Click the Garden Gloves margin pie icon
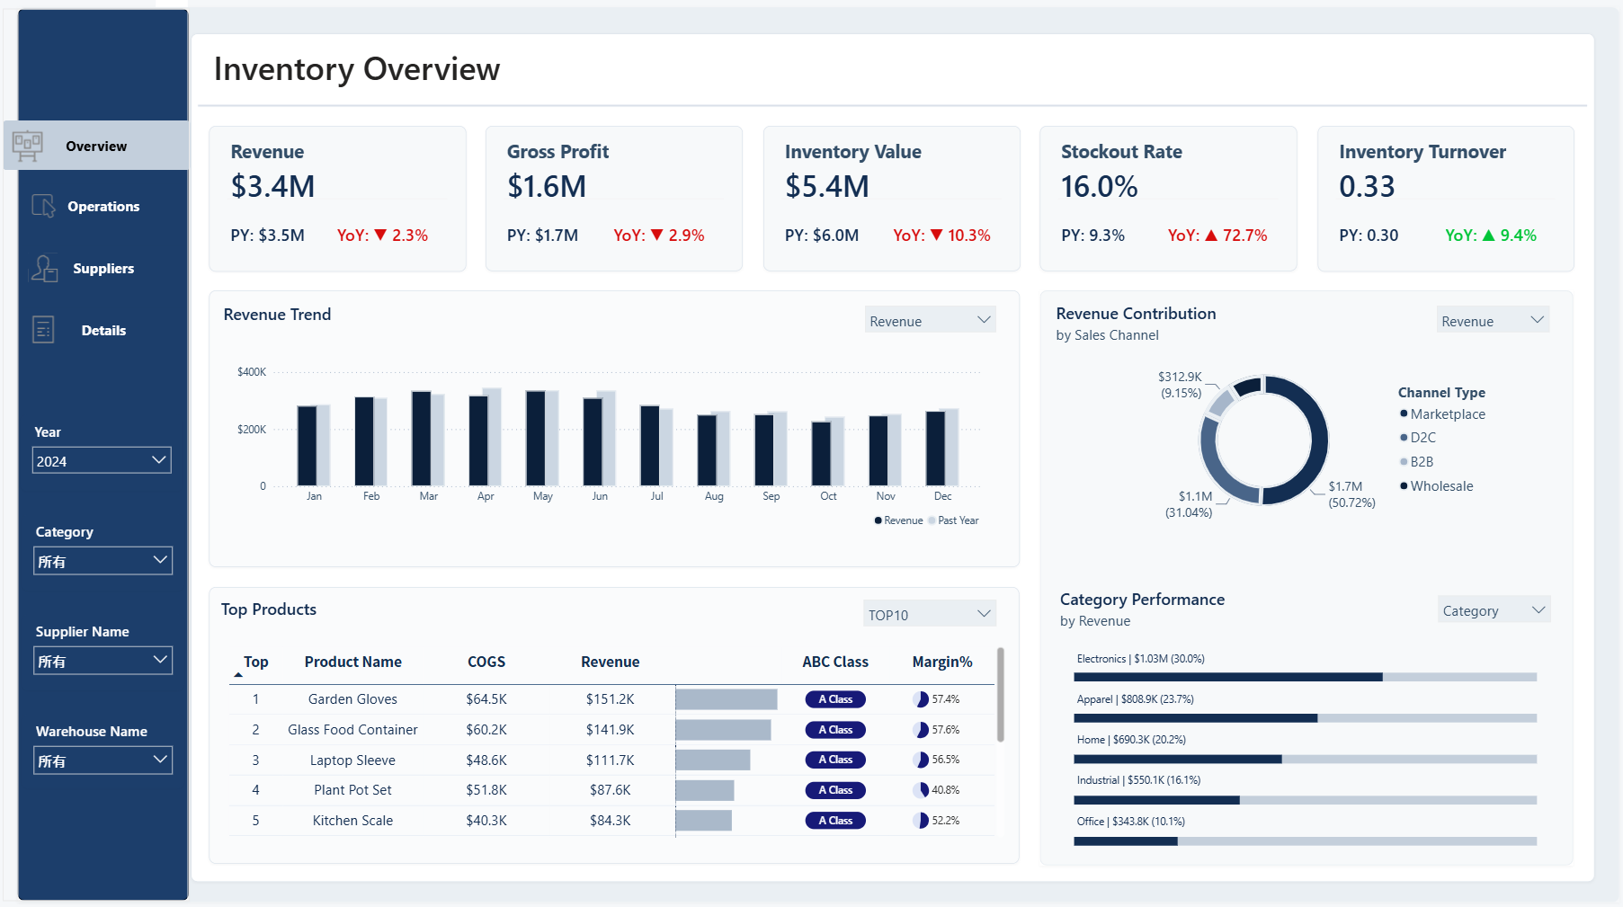1623x907 pixels. coord(921,699)
